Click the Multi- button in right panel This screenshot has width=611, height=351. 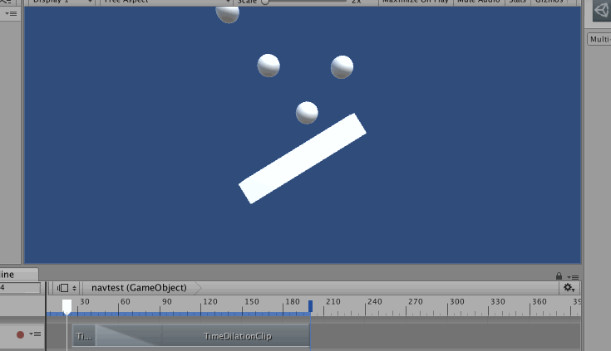[x=599, y=39]
